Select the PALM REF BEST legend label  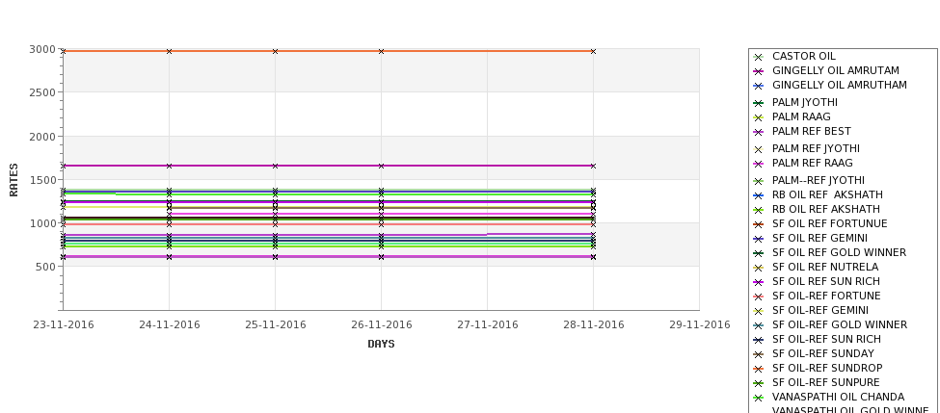811,131
